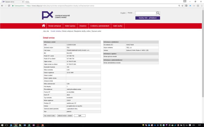The width and height of the screenshot is (204, 127).
Task: Bookmark page using star icon
Action: (182, 6)
